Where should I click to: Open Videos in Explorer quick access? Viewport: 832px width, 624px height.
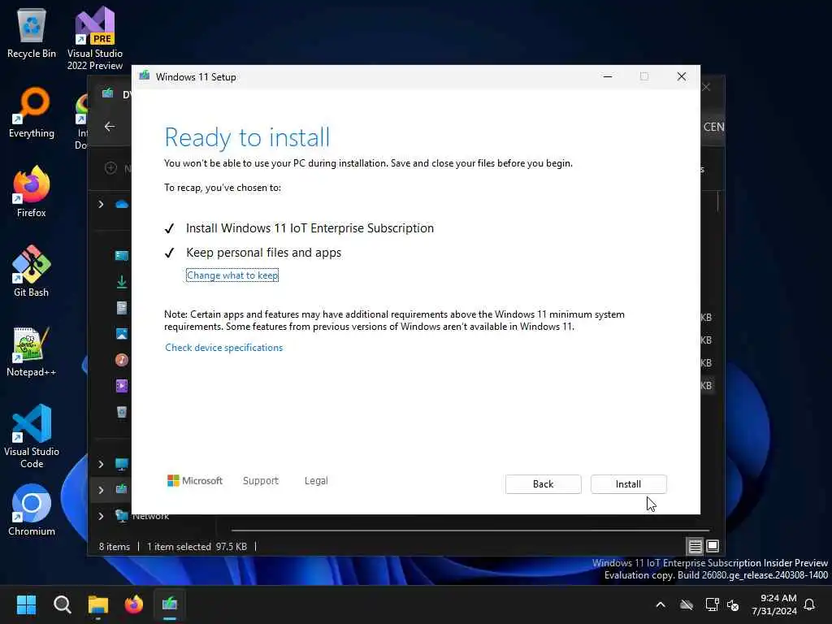click(122, 386)
